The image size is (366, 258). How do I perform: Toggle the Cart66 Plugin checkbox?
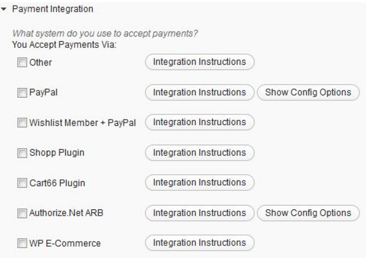(x=22, y=183)
